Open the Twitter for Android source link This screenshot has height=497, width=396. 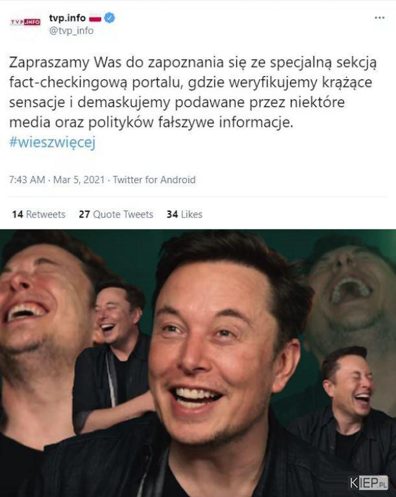tap(154, 180)
